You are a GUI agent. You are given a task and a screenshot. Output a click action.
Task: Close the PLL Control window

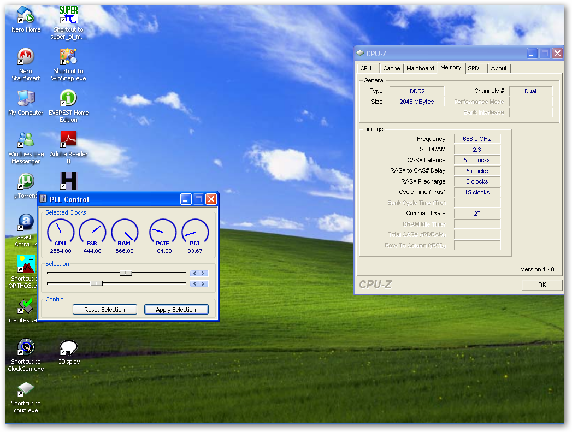[211, 199]
